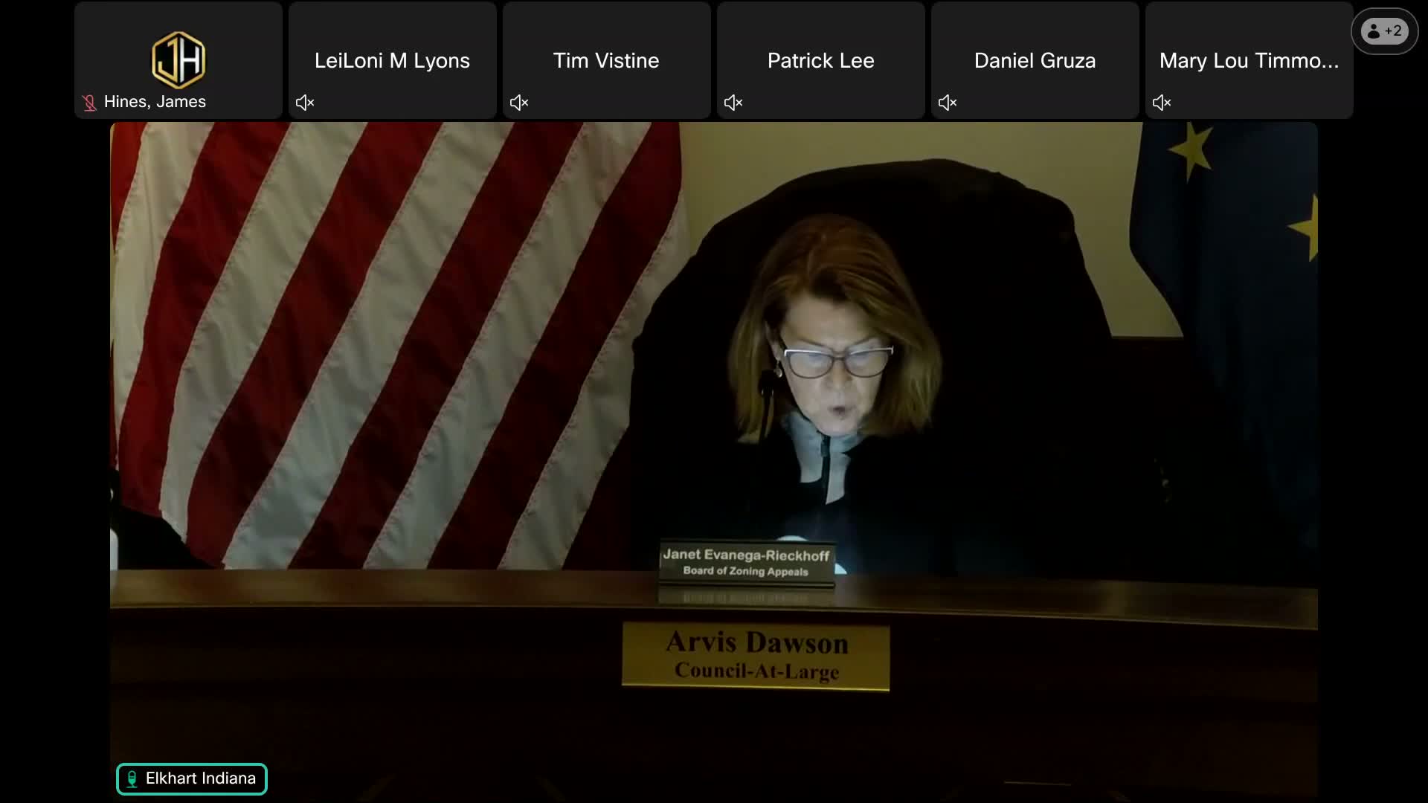Image resolution: width=1428 pixels, height=803 pixels.
Task: Expand the +2 additional participants button
Action: click(x=1384, y=31)
